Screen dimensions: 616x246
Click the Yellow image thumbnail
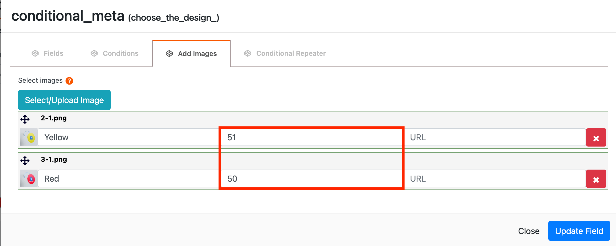(x=29, y=137)
